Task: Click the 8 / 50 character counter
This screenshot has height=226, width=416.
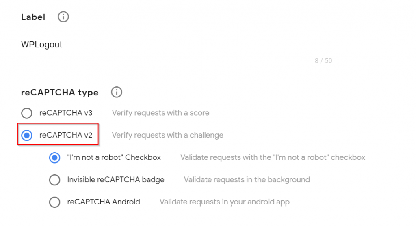Action: 323,61
